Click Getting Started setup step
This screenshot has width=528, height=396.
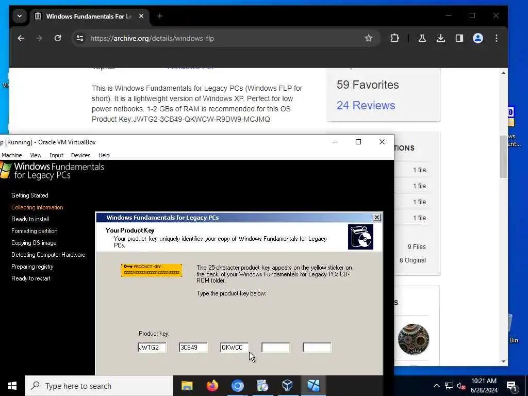[29, 195]
